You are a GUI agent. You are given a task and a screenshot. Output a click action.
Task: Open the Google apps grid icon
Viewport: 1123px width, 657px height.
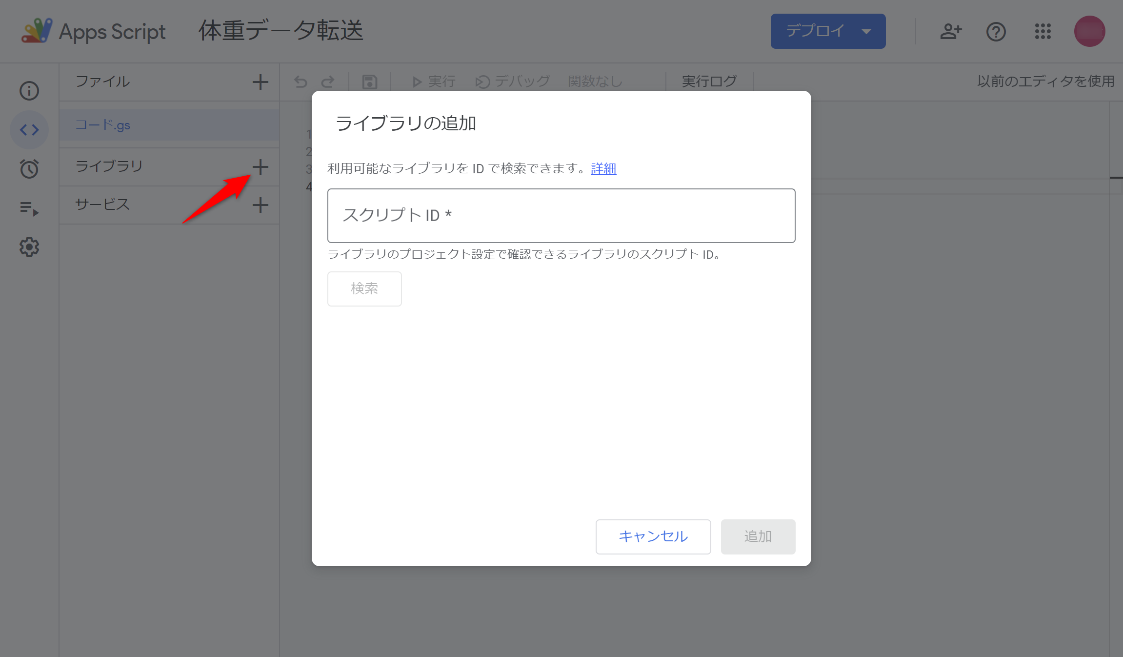coord(1043,32)
